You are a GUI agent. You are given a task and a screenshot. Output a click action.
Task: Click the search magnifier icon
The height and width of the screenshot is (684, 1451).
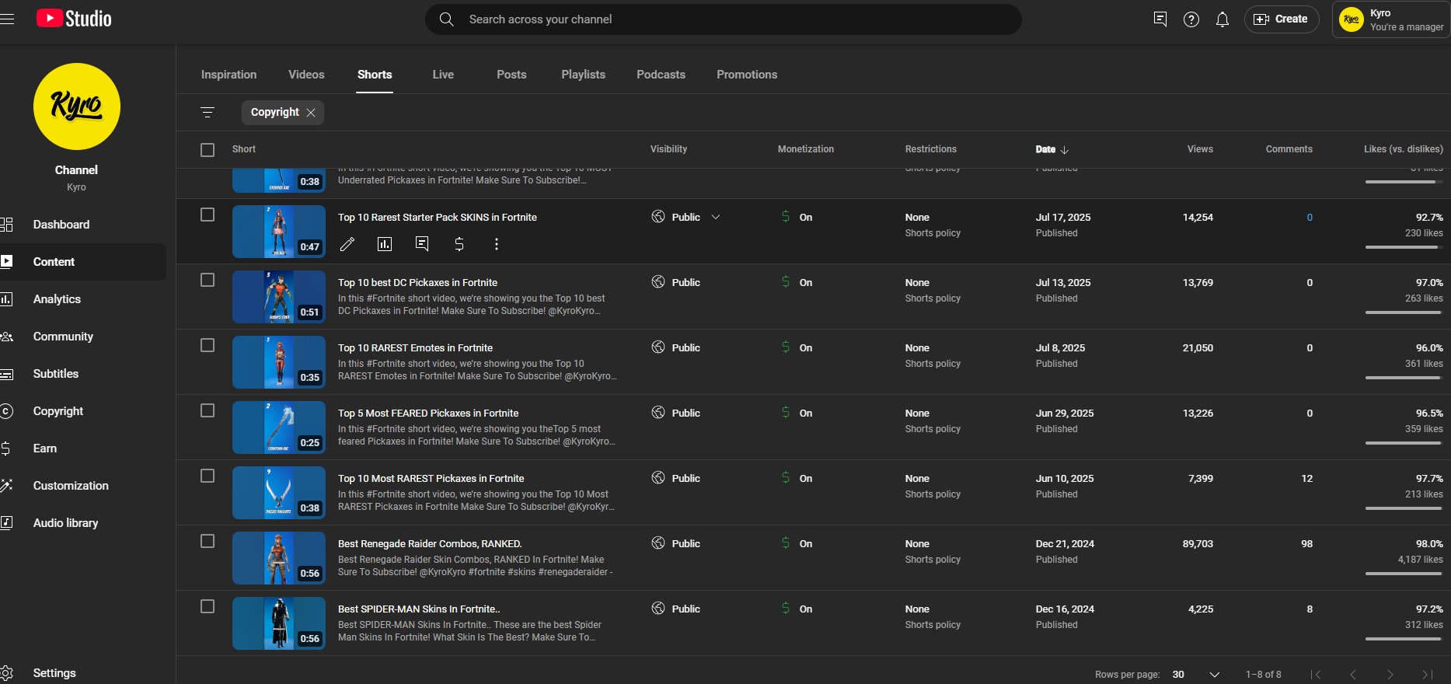[x=446, y=19]
